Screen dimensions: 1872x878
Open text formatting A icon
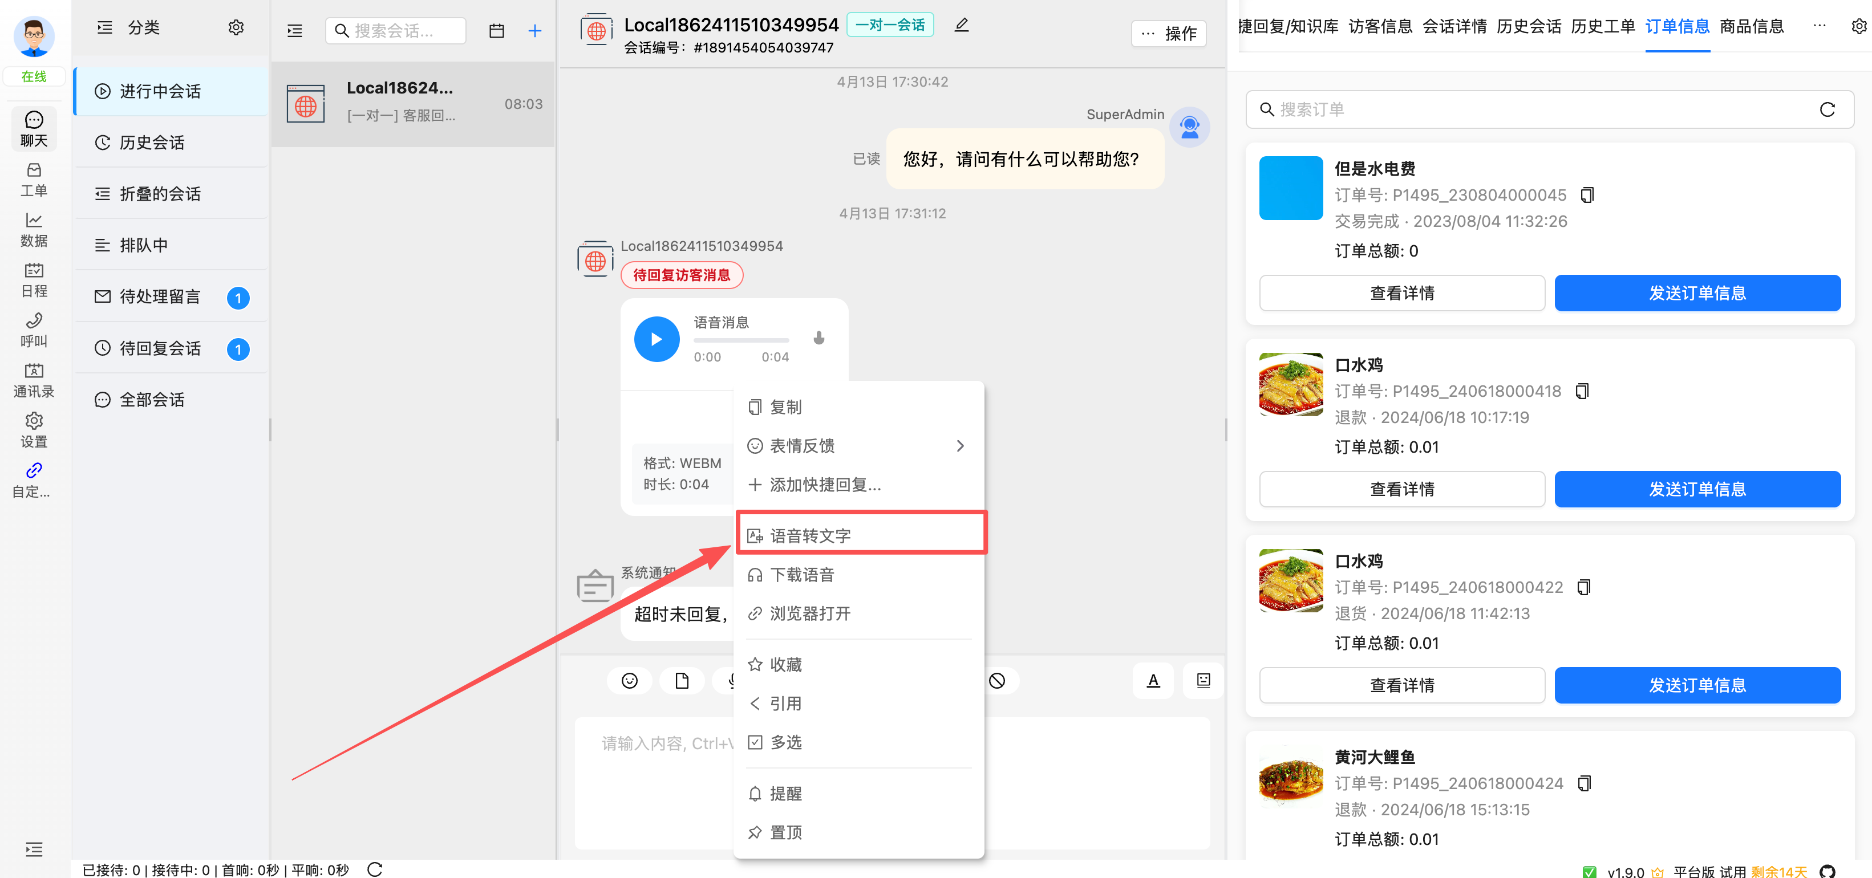1153,681
